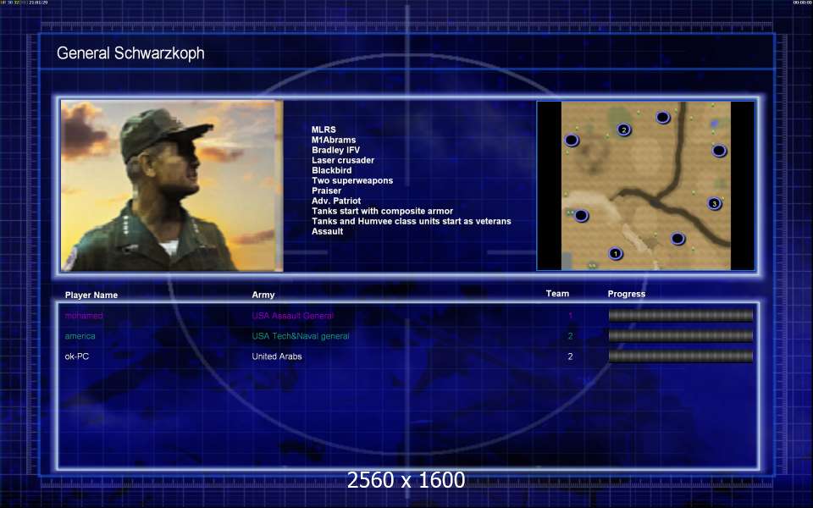The height and width of the screenshot is (508, 813).
Task: Select start position marker 2 on the minimap
Action: coord(624,130)
